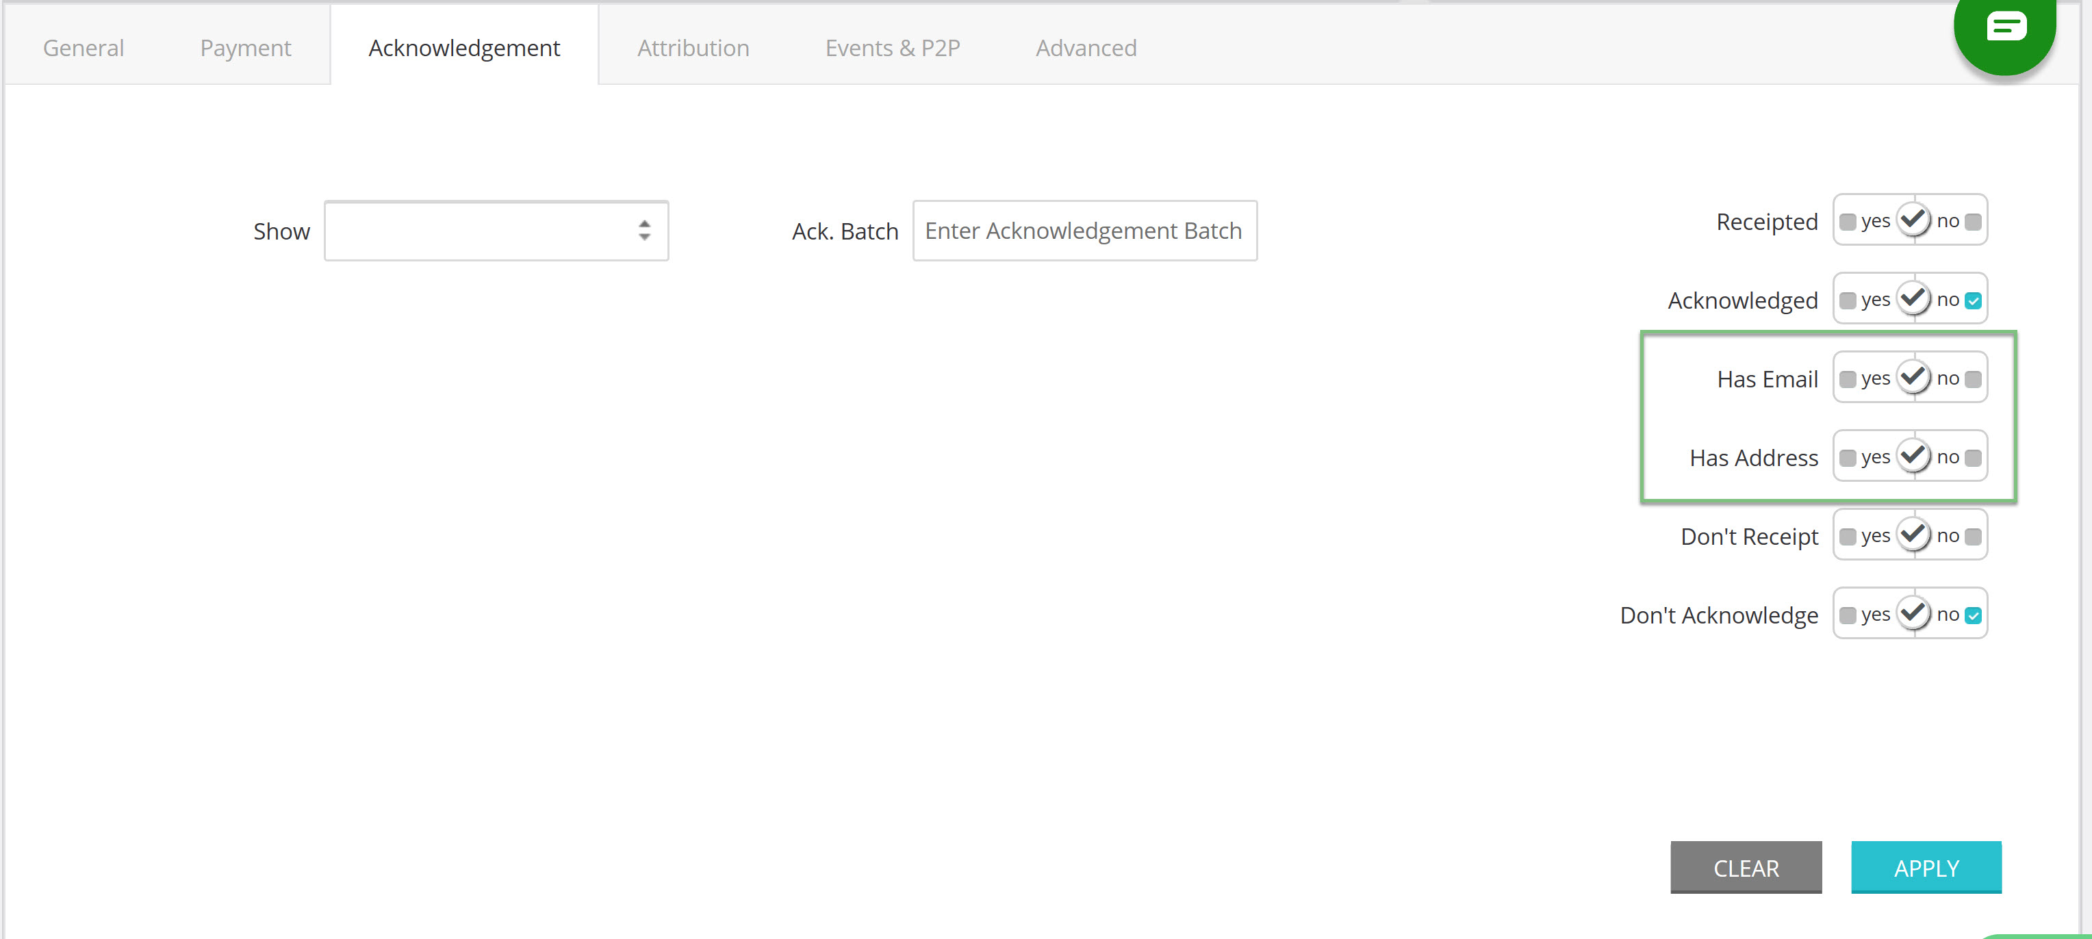
Task: Click the APPLY button
Action: [1926, 868]
